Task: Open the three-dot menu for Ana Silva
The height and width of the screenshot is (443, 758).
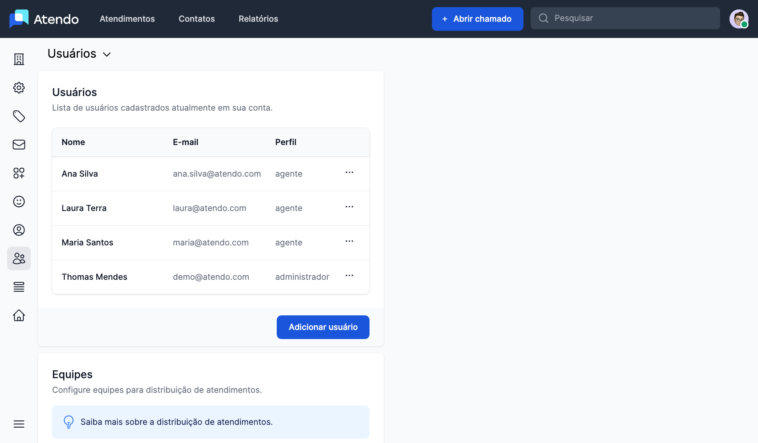Action: point(349,173)
